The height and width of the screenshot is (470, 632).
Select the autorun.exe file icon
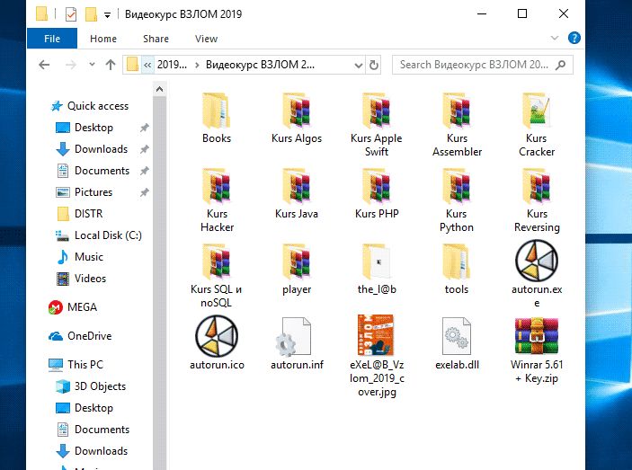(x=537, y=261)
